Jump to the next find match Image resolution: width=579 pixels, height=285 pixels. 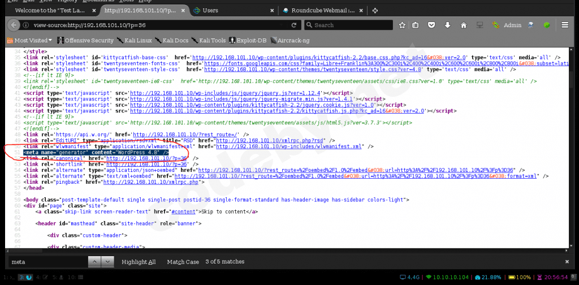pos(108,262)
